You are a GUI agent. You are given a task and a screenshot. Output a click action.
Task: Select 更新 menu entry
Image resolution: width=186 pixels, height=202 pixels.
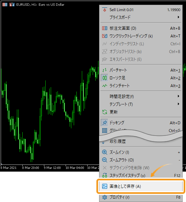pyautogui.click(x=141, y=112)
